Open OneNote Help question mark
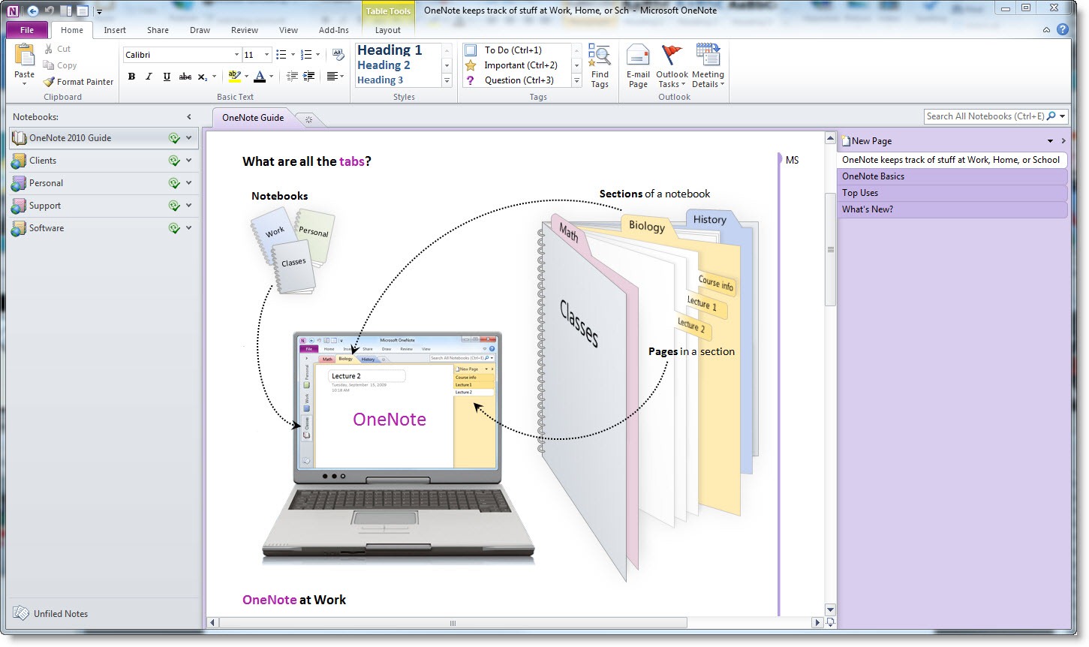The height and width of the screenshot is (647, 1089). 1063,30
